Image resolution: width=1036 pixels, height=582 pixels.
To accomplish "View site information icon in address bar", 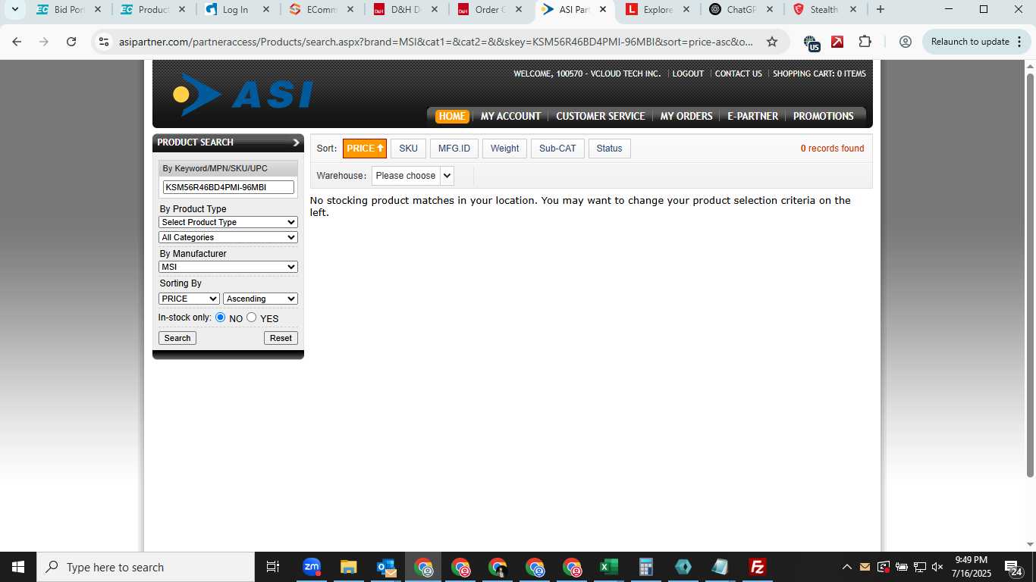I will click(x=104, y=42).
